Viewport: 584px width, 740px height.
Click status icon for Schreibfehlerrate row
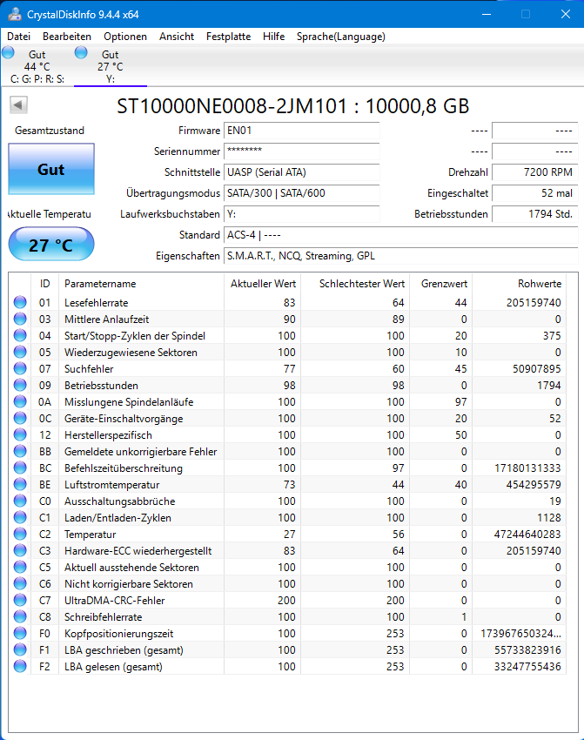pos(20,616)
